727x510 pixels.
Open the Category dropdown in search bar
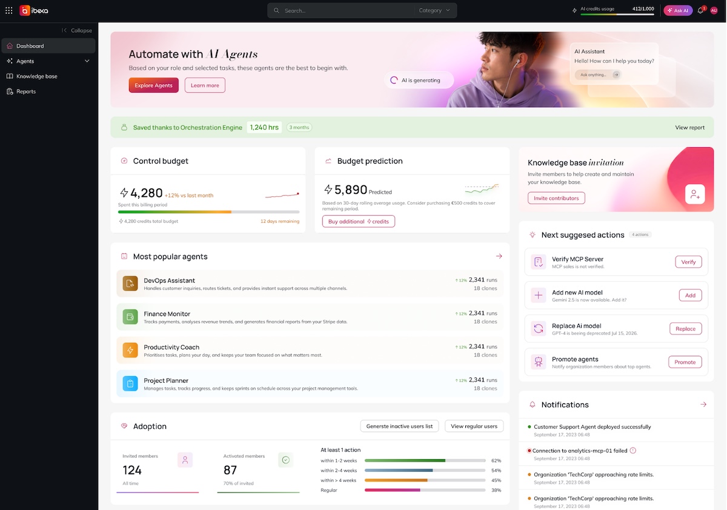[434, 10]
